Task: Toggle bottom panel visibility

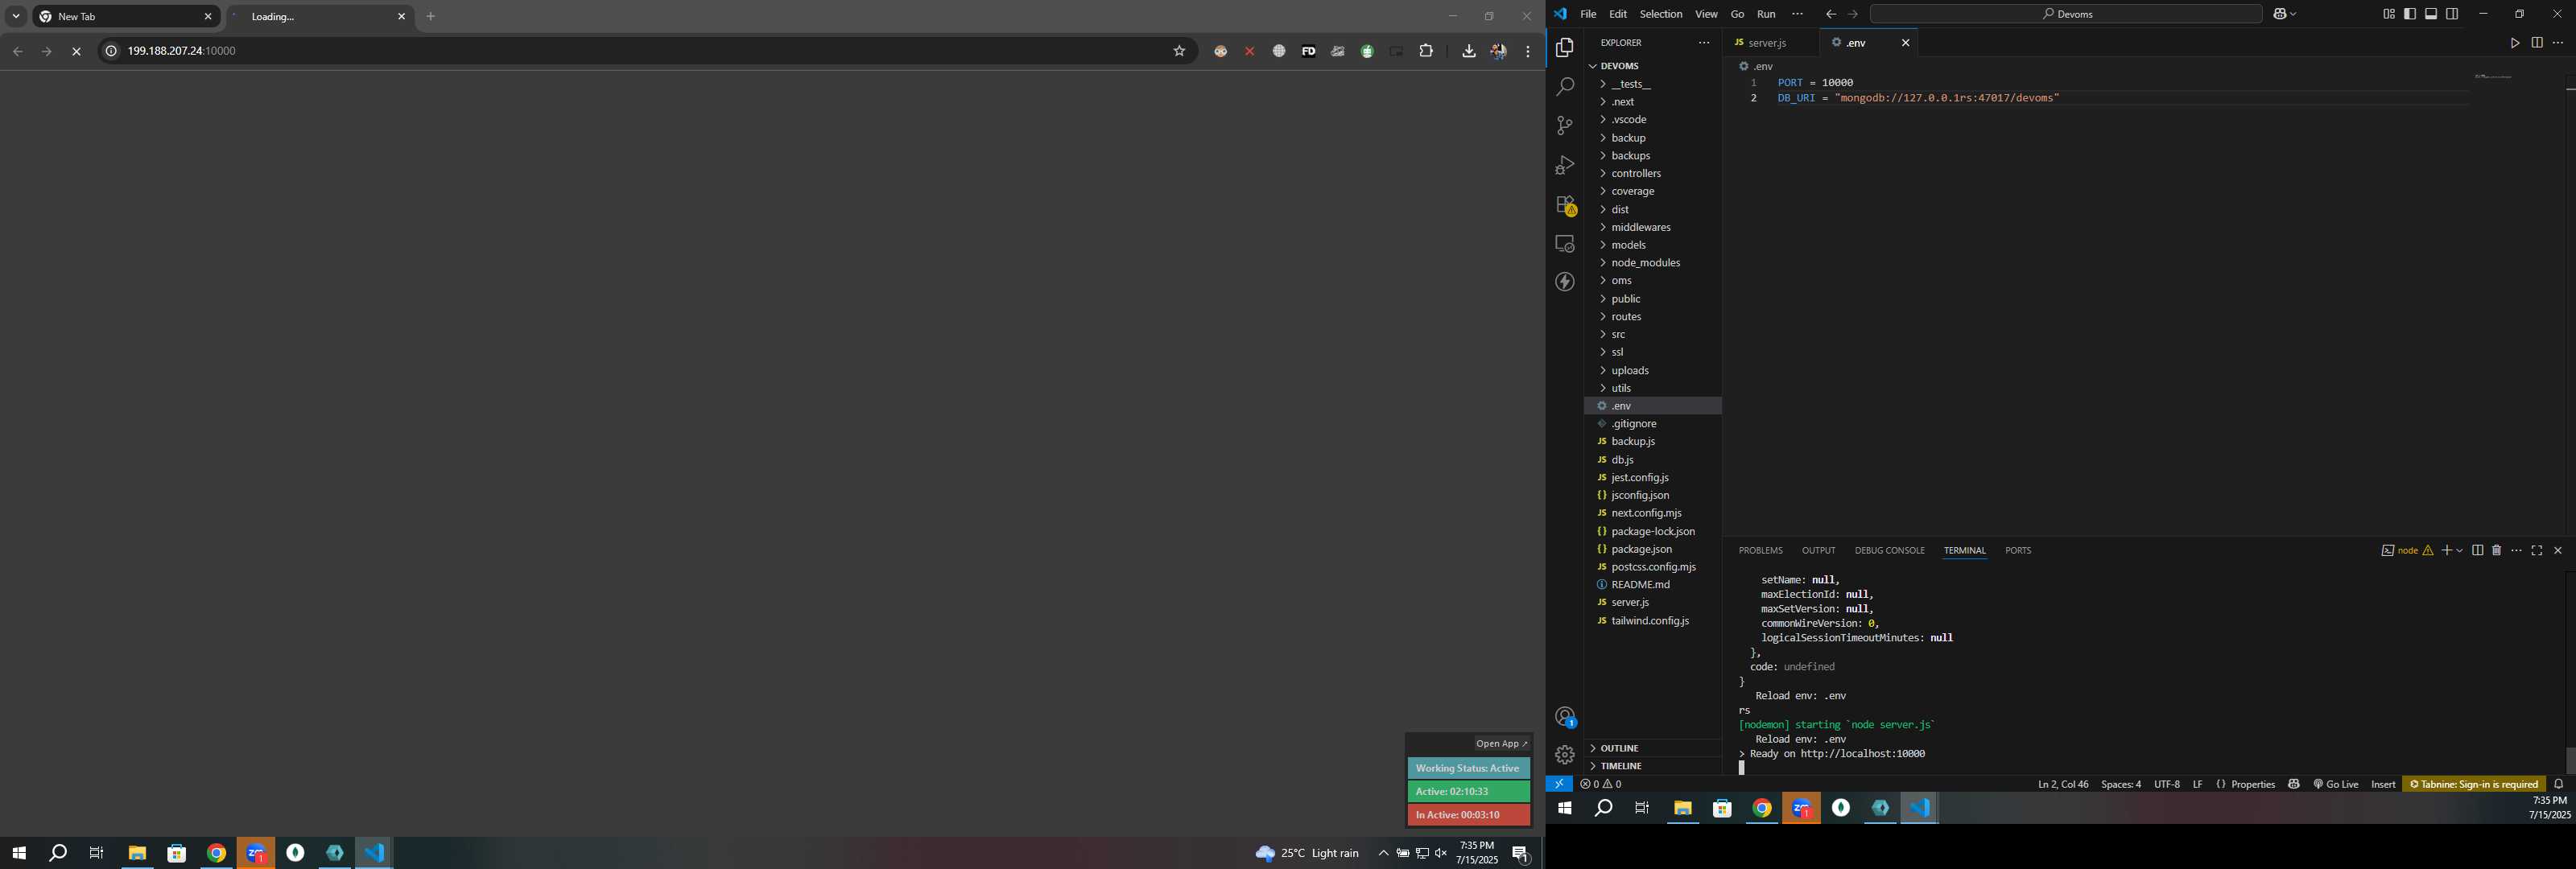Action: [2431, 14]
